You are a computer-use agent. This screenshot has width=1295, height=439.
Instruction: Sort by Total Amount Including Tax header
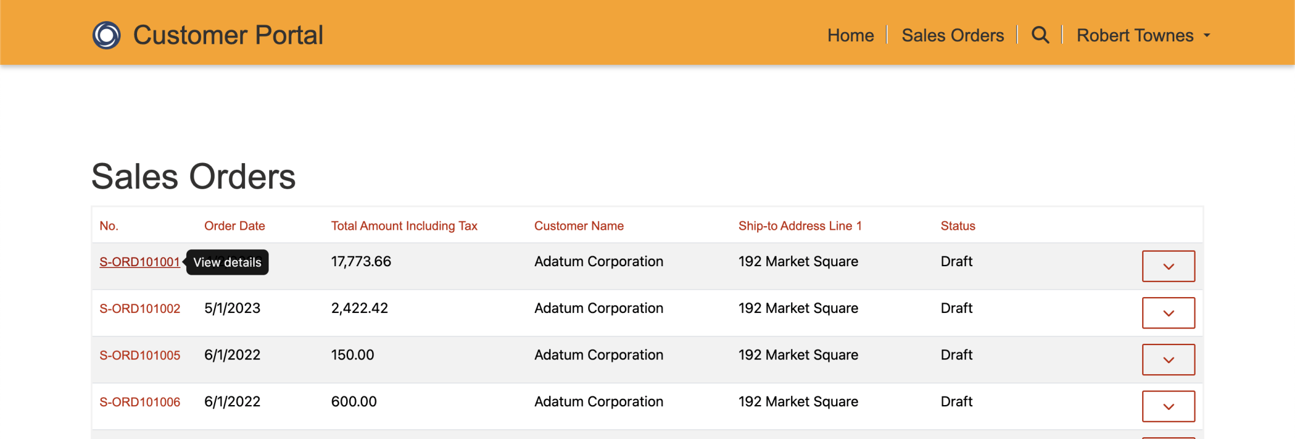404,226
